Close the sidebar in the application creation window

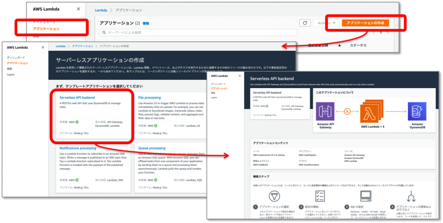point(43,48)
